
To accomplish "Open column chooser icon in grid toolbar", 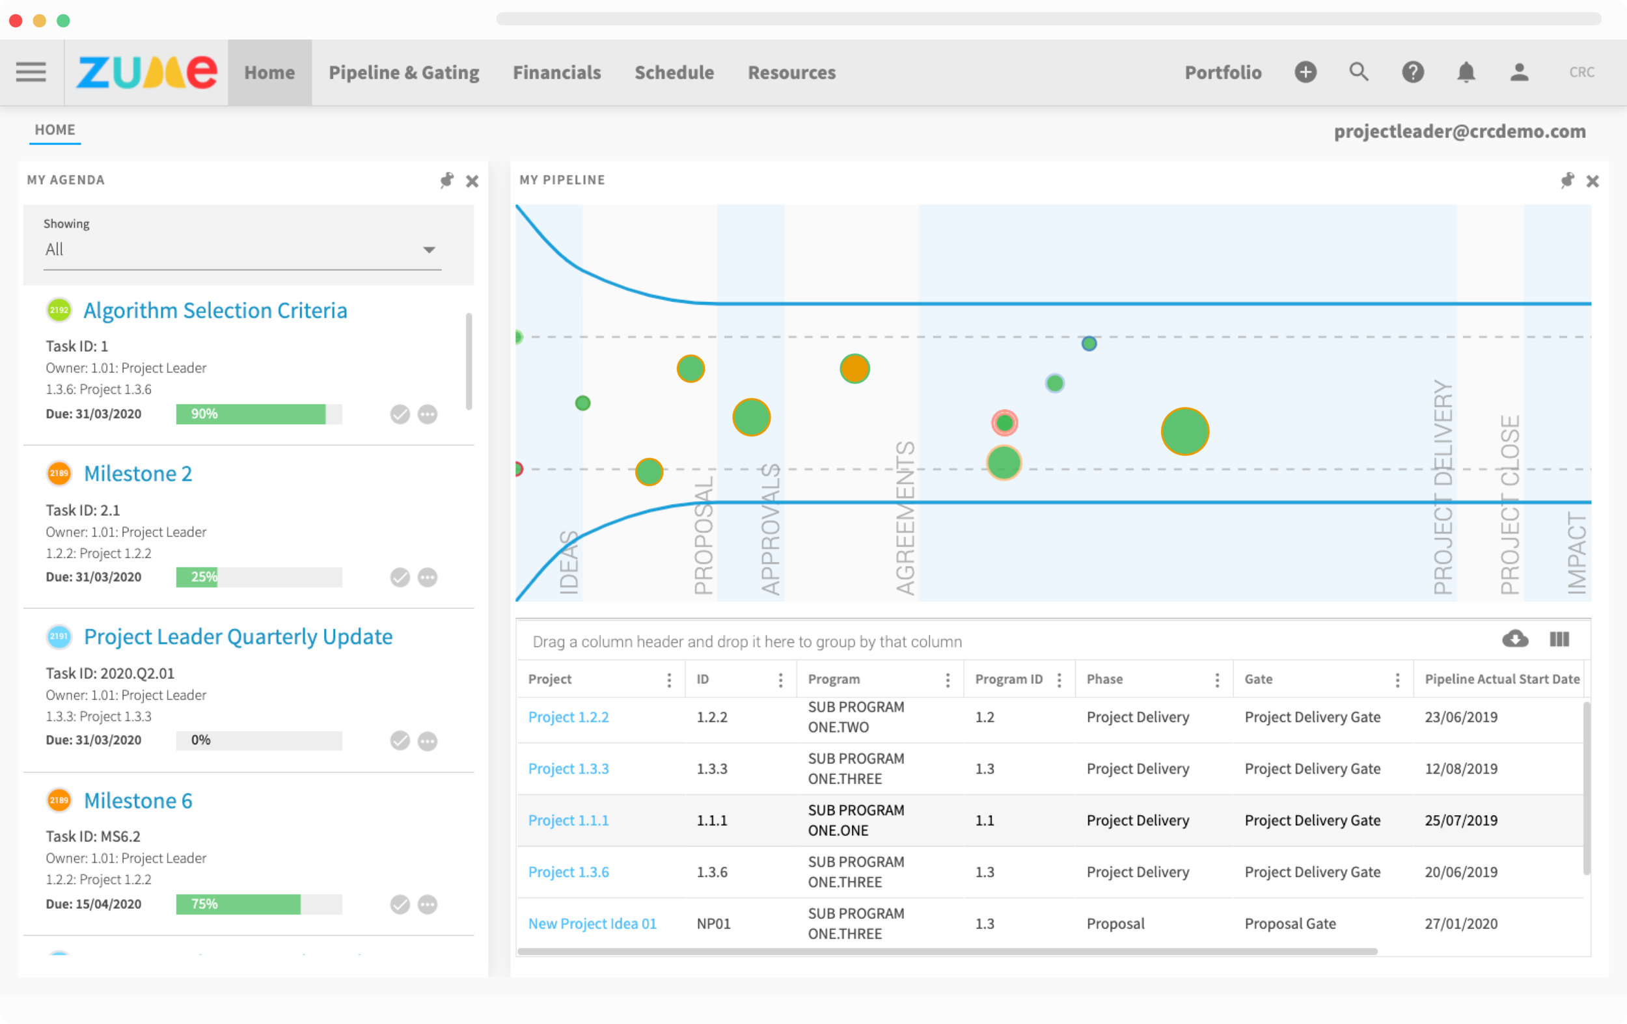I will [x=1559, y=639].
